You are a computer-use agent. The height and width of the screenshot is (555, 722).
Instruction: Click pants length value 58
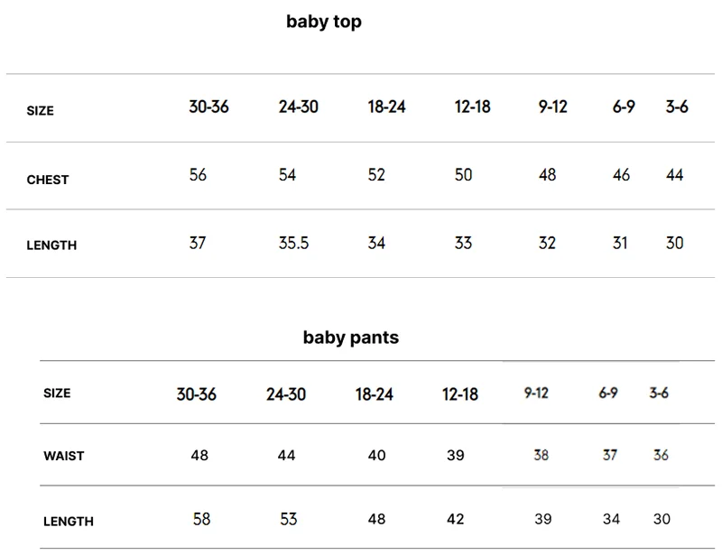(201, 519)
